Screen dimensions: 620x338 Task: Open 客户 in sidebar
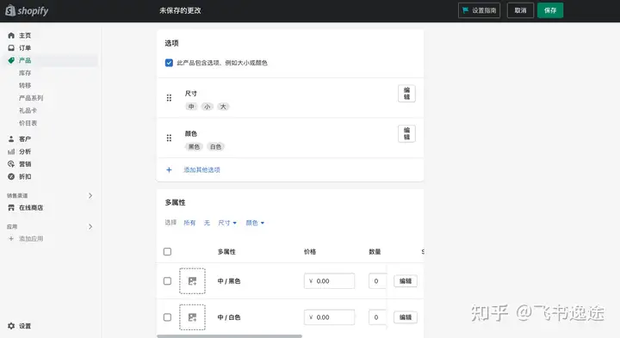25,139
